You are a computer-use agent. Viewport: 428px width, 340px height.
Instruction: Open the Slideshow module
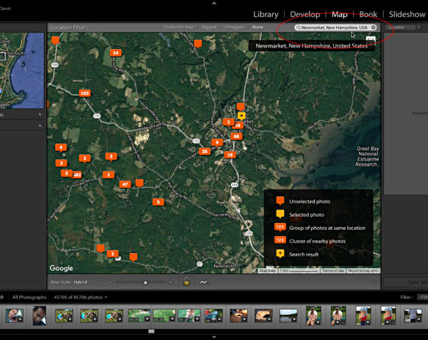click(x=407, y=14)
